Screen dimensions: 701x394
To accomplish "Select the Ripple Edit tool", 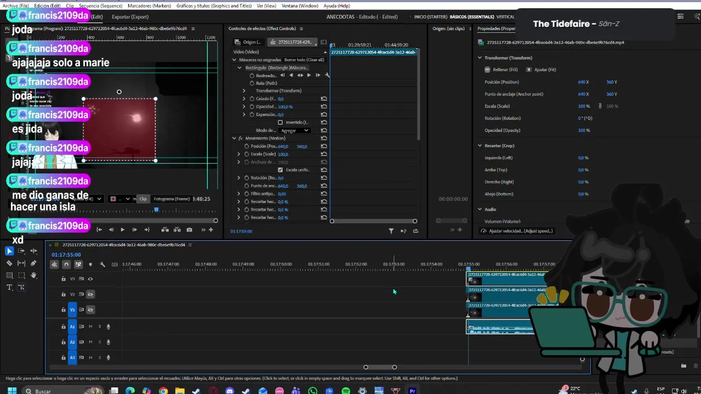I will 33,251.
